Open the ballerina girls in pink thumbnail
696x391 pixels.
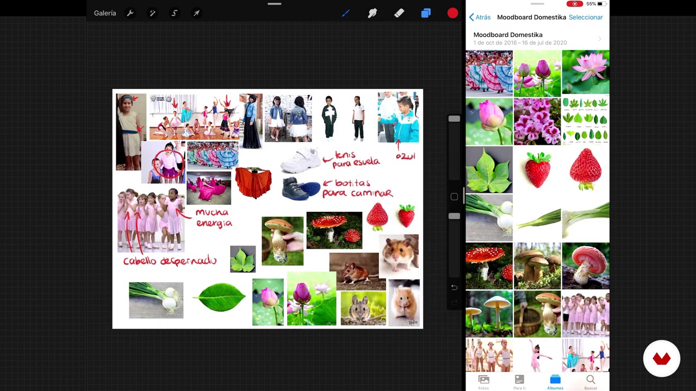pos(586,314)
